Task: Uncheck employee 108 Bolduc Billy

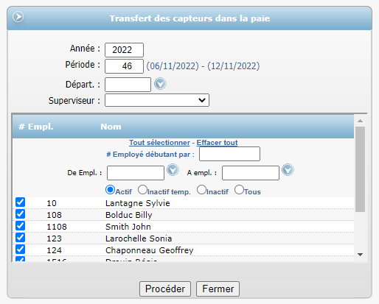Action: tap(20, 214)
